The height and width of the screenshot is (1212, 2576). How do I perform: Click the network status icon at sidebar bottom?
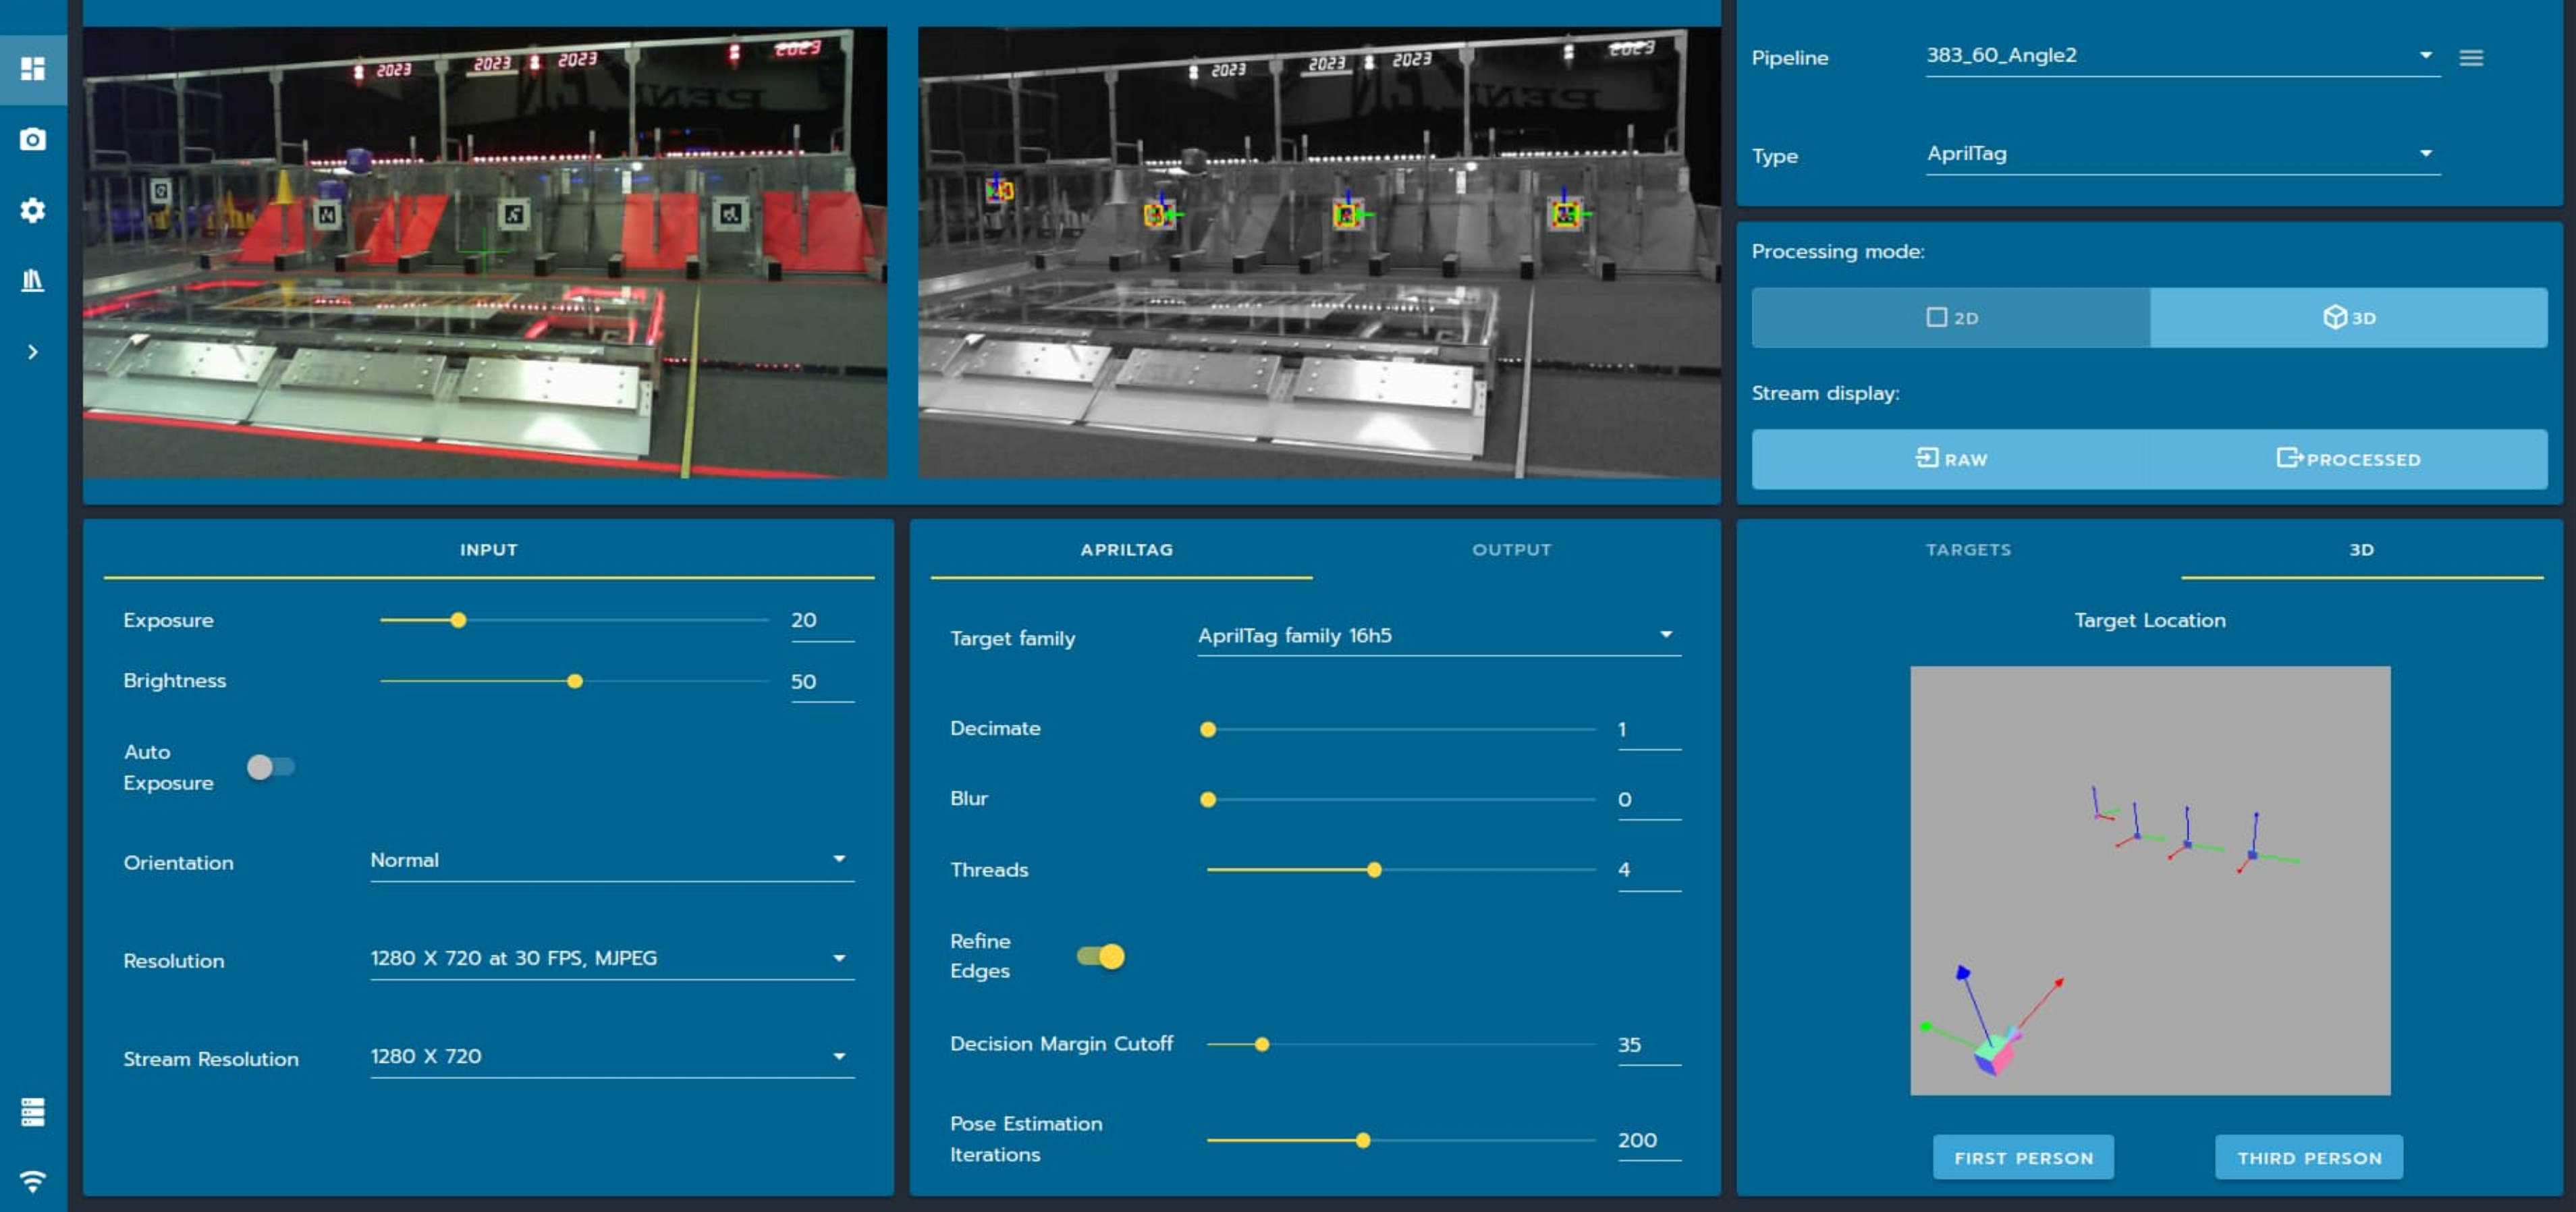click(x=33, y=1179)
